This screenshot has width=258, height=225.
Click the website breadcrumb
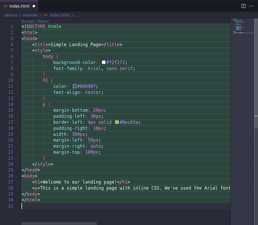pos(30,15)
